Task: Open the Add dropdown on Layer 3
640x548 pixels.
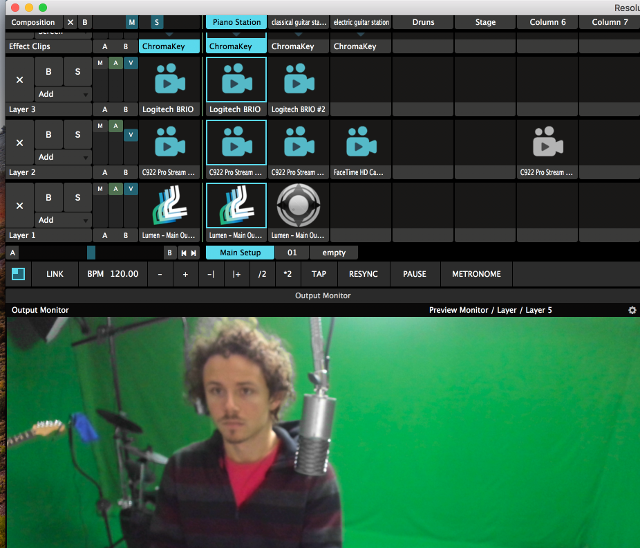Action: tap(64, 94)
